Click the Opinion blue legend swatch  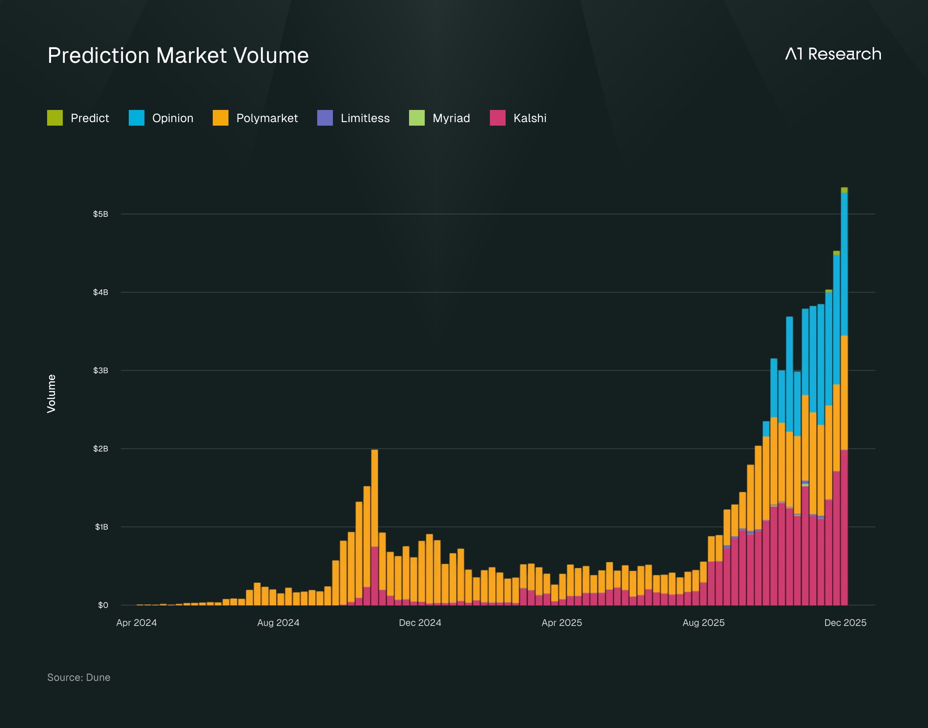click(x=136, y=118)
